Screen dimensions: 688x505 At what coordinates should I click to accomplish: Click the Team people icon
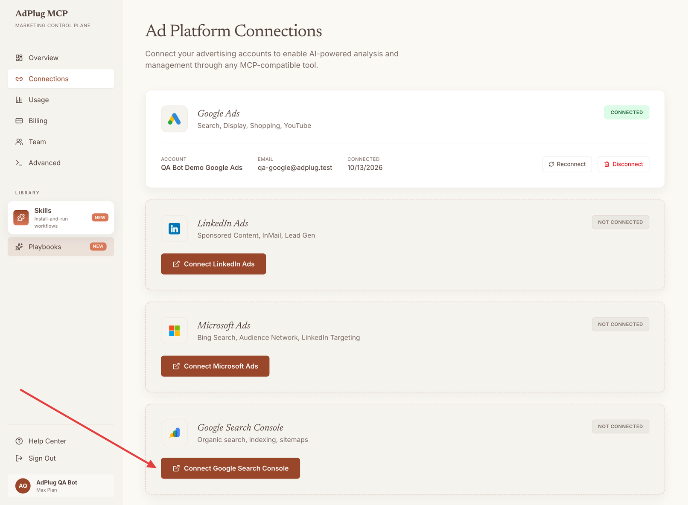click(x=19, y=142)
